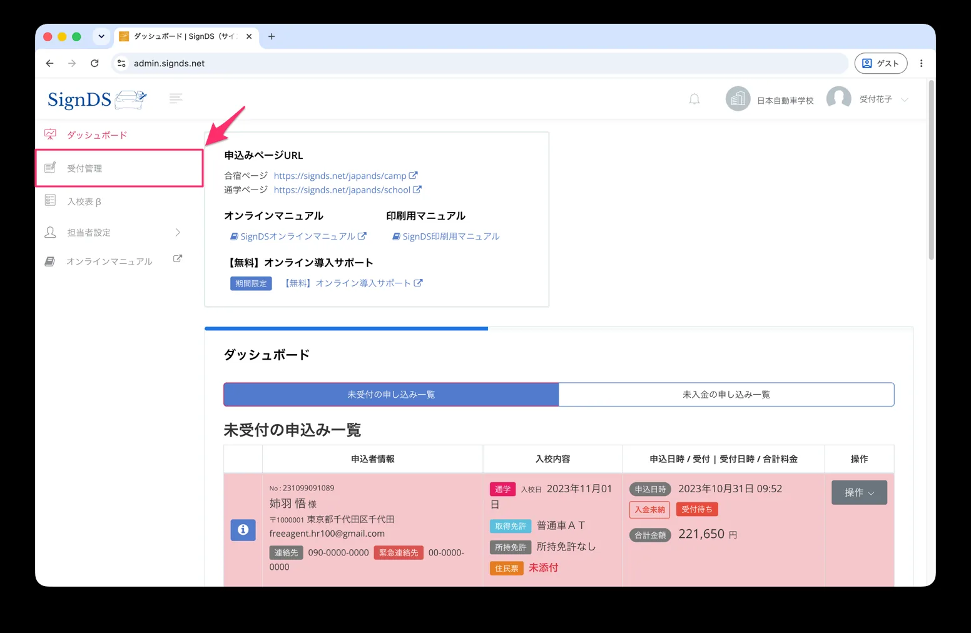Click the 受付待ち status badge
Viewport: 971px width, 633px height.
coord(697,509)
